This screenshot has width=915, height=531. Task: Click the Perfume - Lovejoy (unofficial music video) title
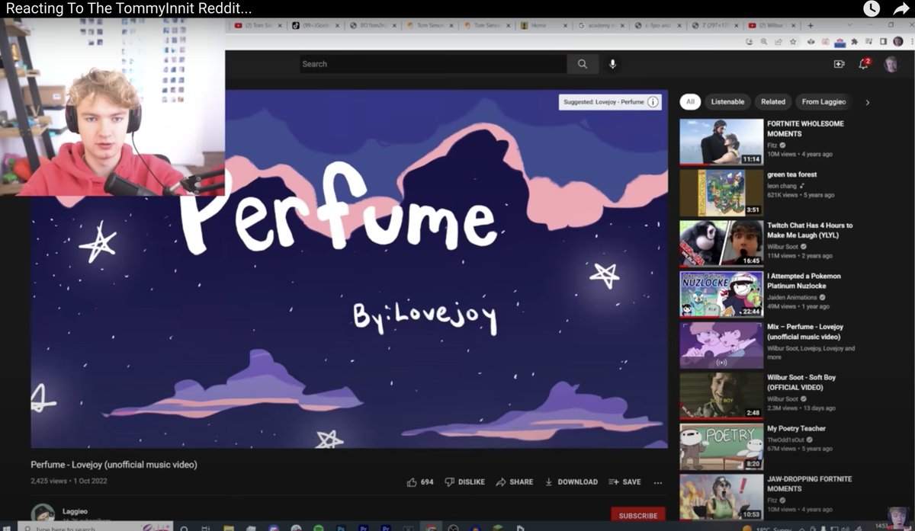pos(114,465)
